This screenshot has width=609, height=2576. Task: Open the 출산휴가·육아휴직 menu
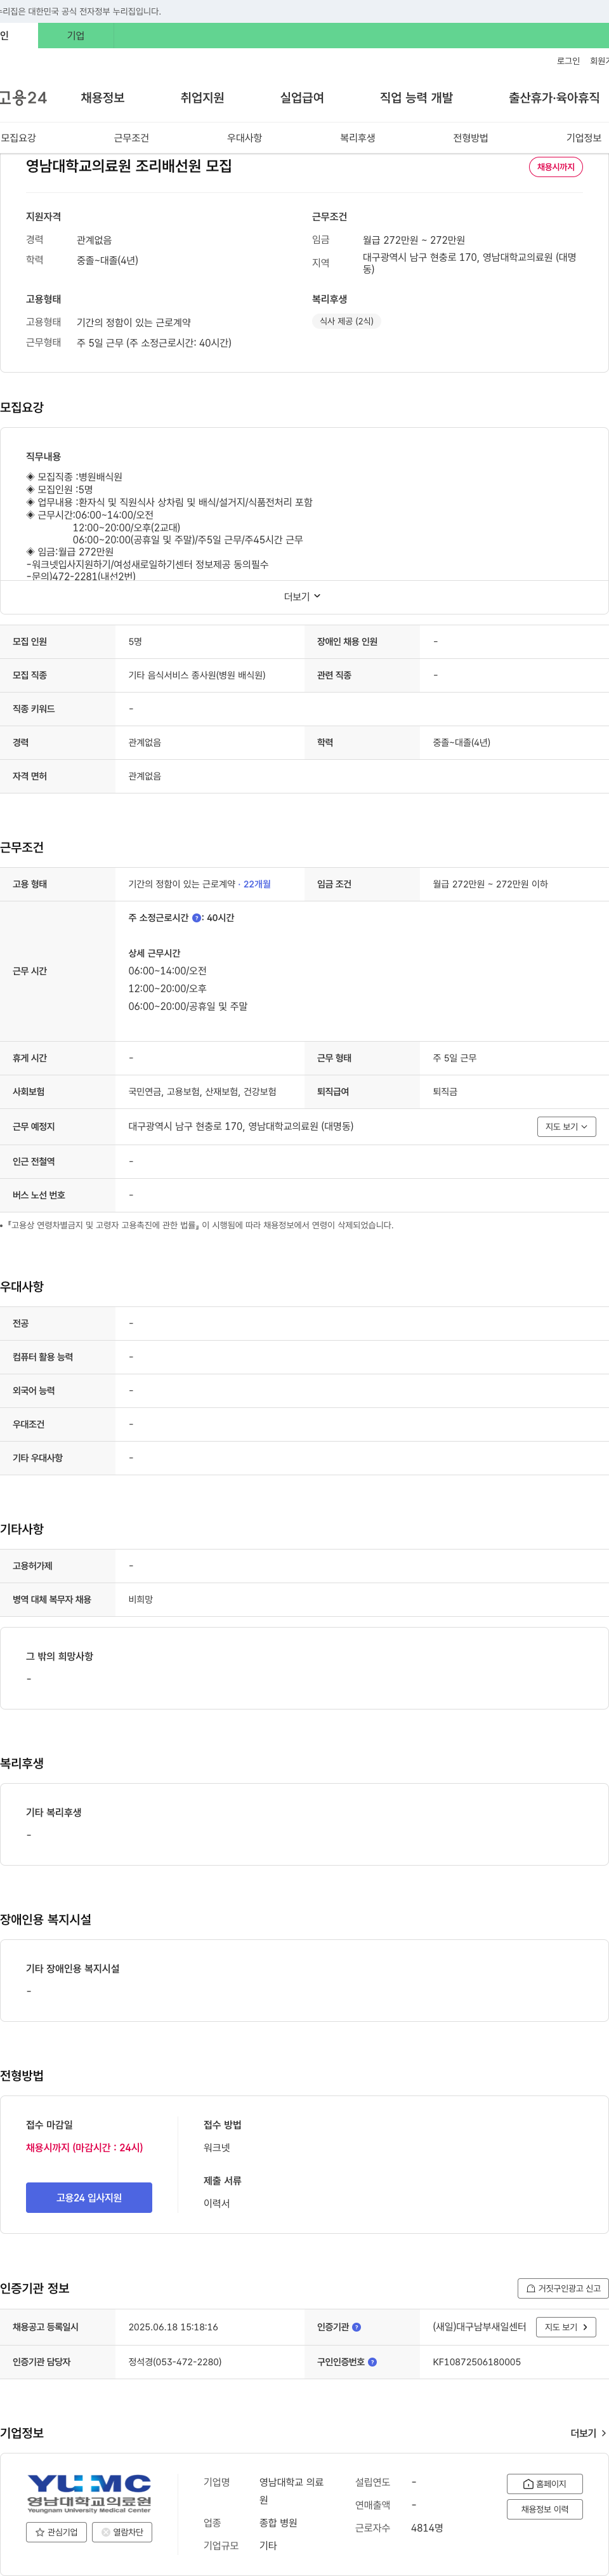tap(554, 98)
